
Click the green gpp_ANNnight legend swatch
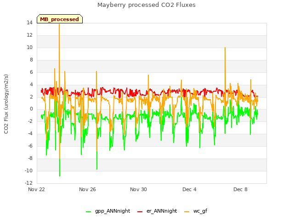[x=89, y=211]
